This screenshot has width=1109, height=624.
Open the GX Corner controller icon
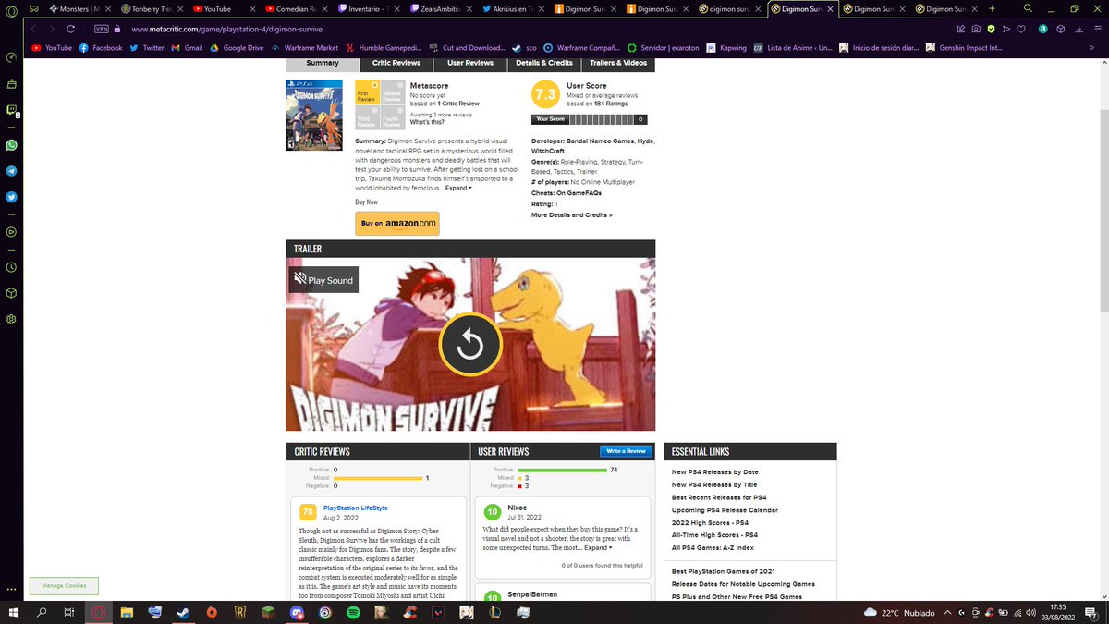pos(33,8)
